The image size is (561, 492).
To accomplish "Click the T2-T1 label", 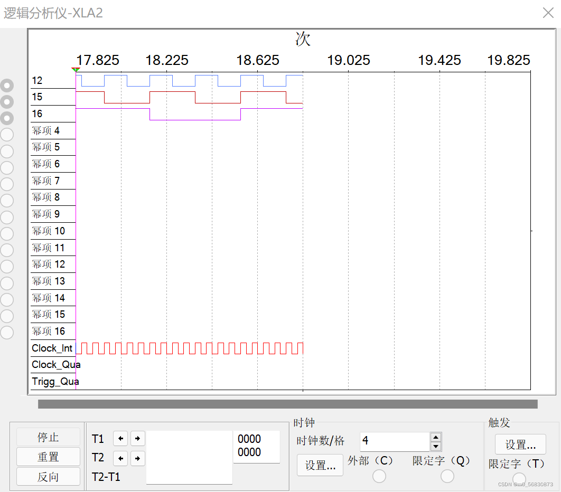I will 106,477.
